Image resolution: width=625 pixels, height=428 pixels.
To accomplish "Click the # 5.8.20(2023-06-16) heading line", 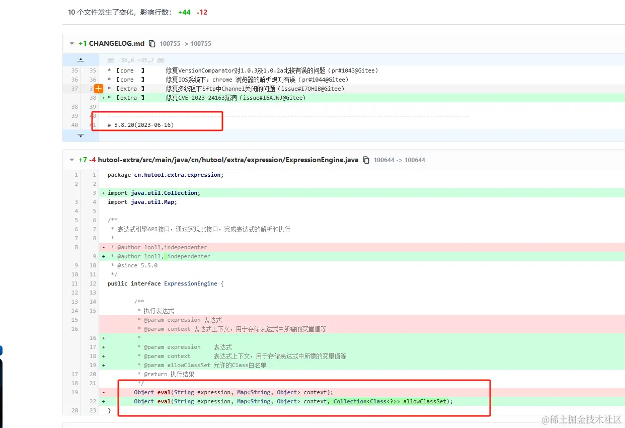I will click(140, 125).
